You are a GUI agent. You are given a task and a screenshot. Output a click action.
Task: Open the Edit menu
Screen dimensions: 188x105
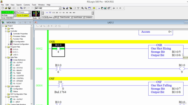click(x=7, y=5)
